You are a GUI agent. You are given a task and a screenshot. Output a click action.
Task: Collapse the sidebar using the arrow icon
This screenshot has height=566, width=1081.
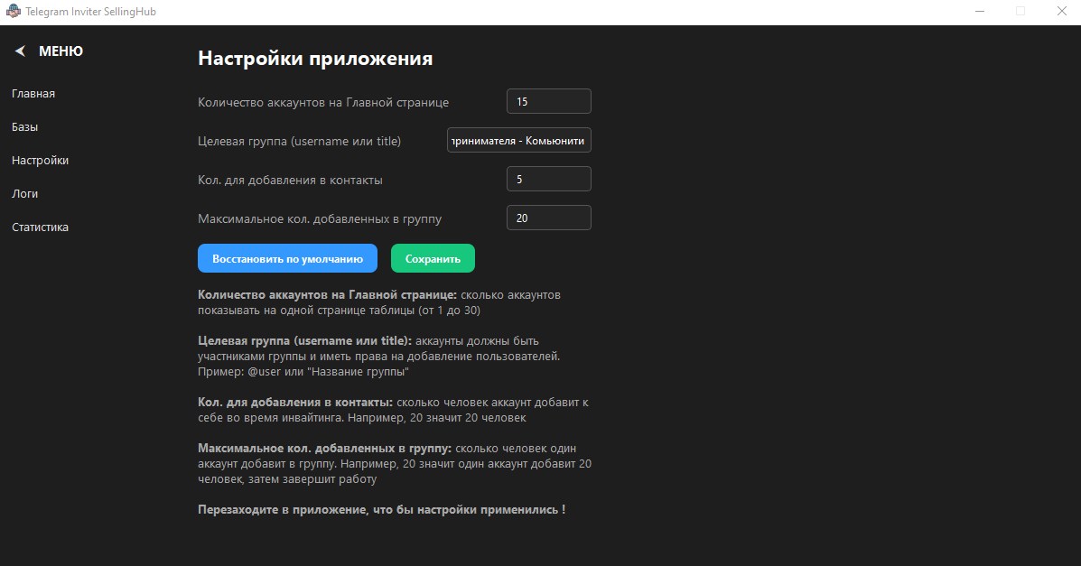[20, 51]
